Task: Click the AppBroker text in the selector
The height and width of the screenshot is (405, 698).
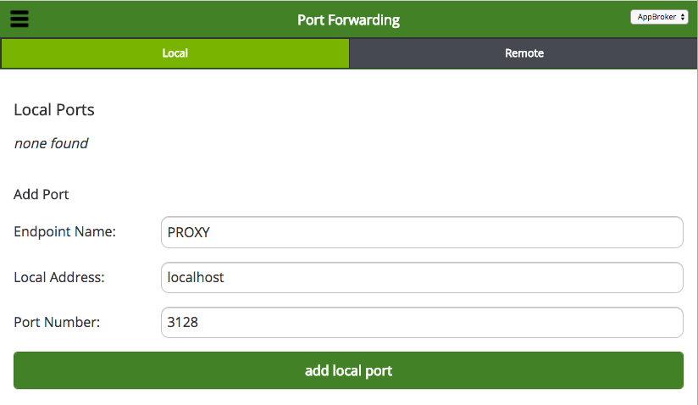Action: coord(656,17)
